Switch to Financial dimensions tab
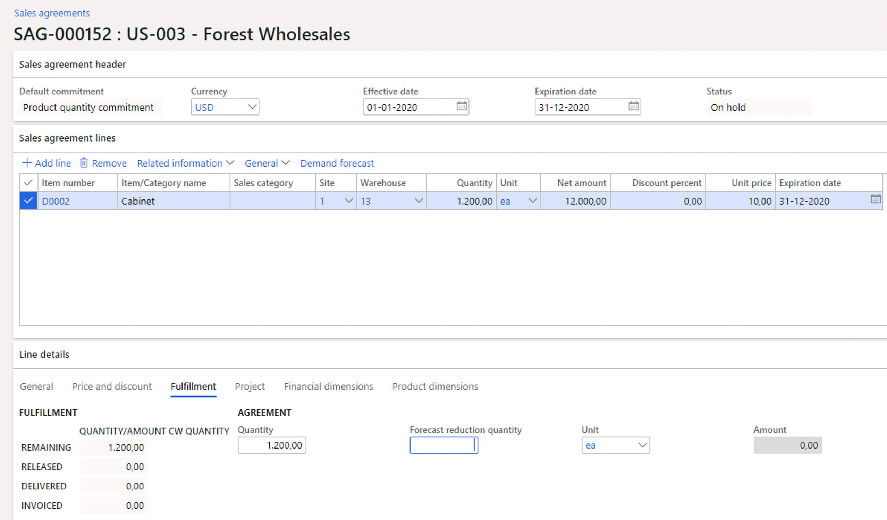The height and width of the screenshot is (520, 887). [328, 386]
